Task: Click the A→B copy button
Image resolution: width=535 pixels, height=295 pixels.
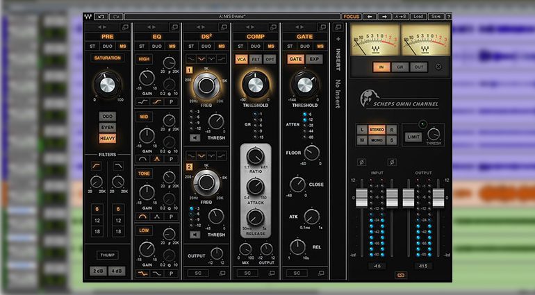Action: point(401,17)
